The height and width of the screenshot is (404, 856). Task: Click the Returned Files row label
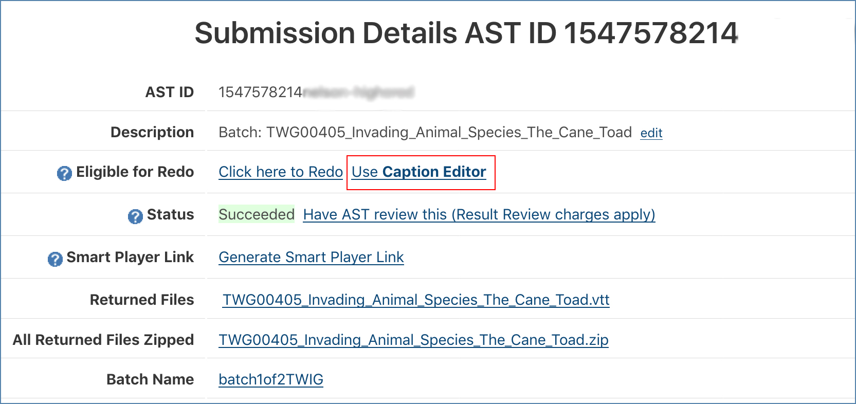point(142,300)
